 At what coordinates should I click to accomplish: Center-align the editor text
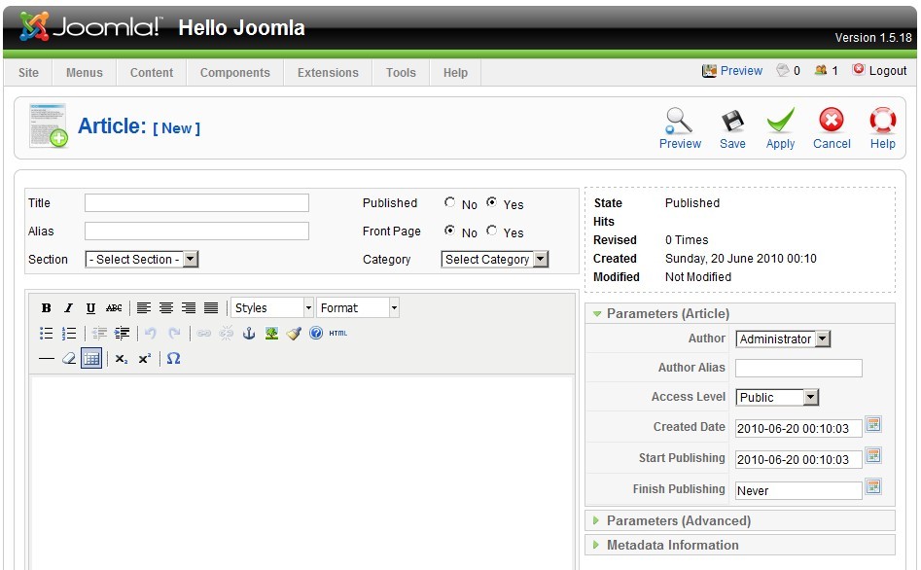(166, 308)
